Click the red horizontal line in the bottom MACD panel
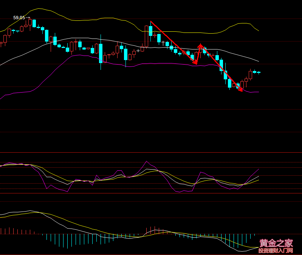The width and height of the screenshot is (302, 255). [x=151, y=218]
